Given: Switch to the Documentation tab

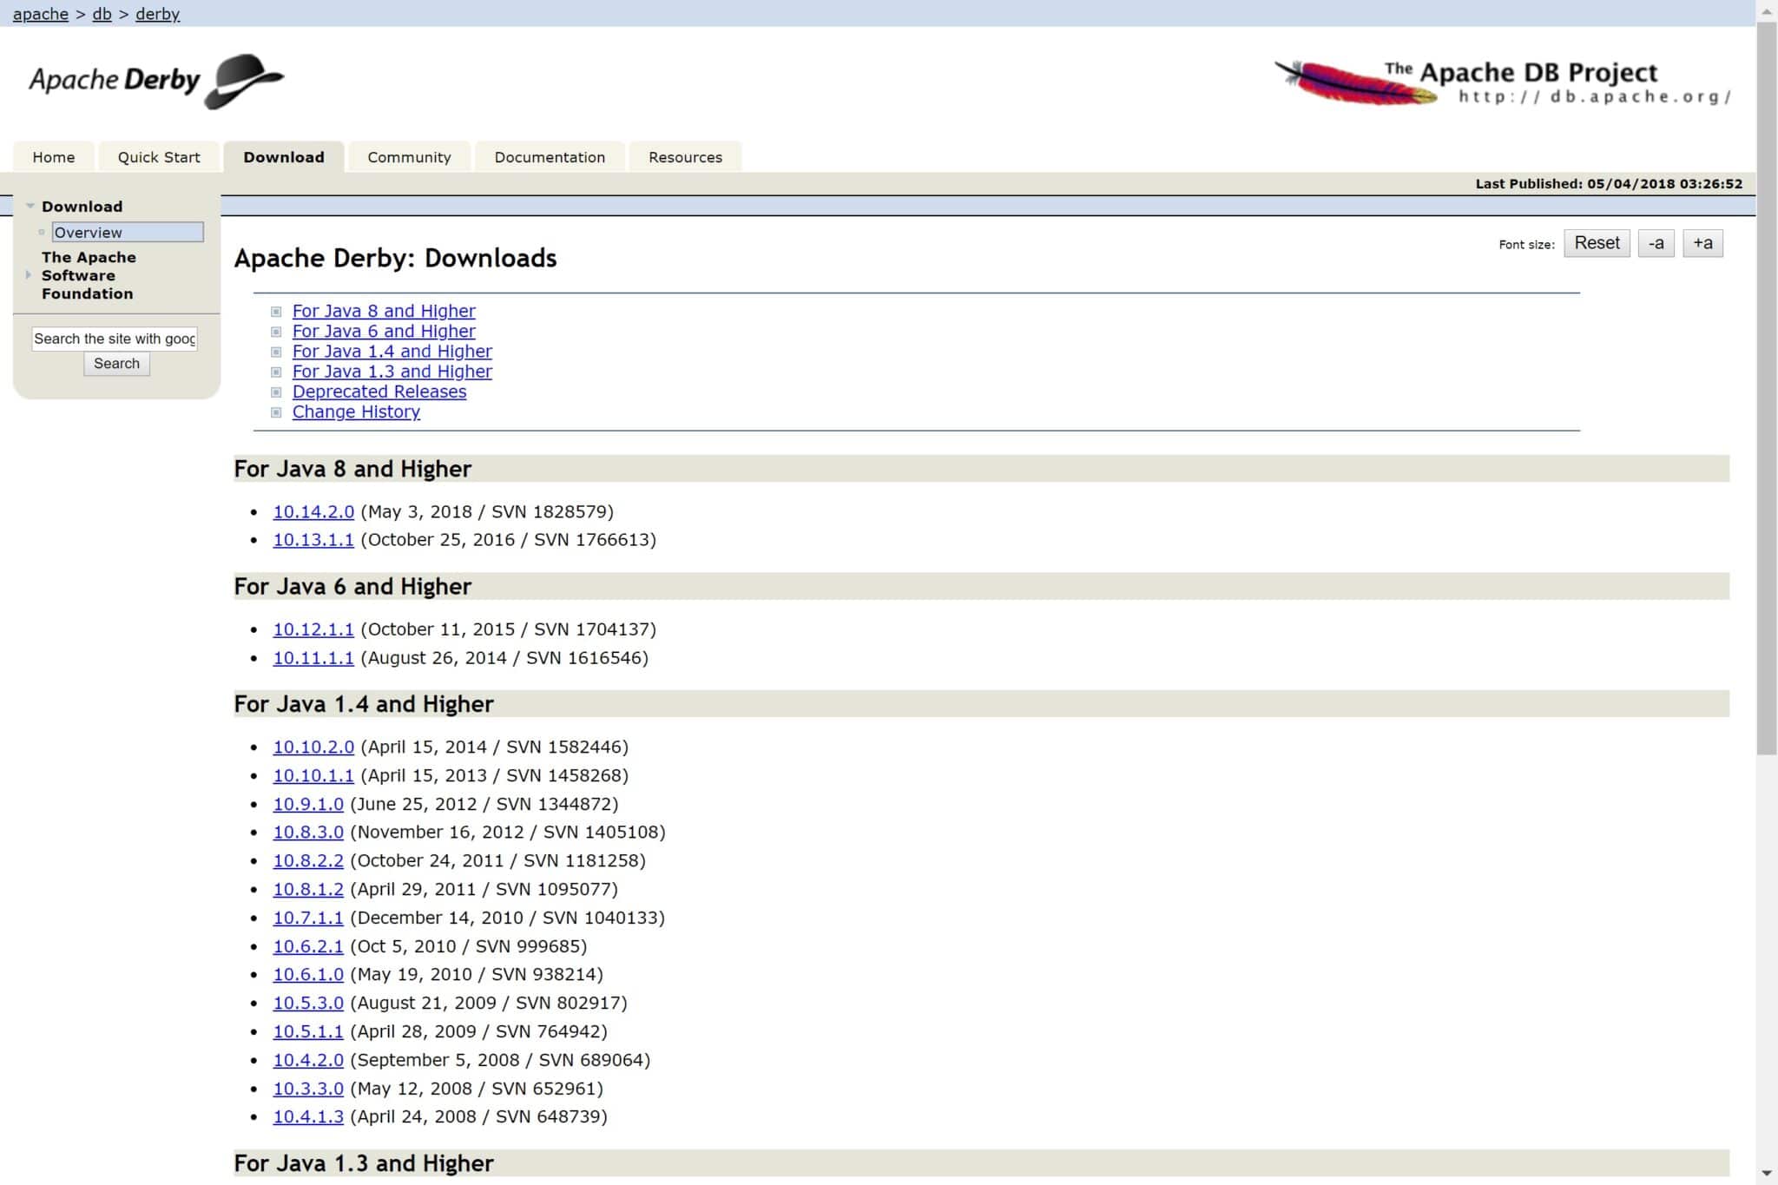Looking at the screenshot, I should [x=550, y=157].
